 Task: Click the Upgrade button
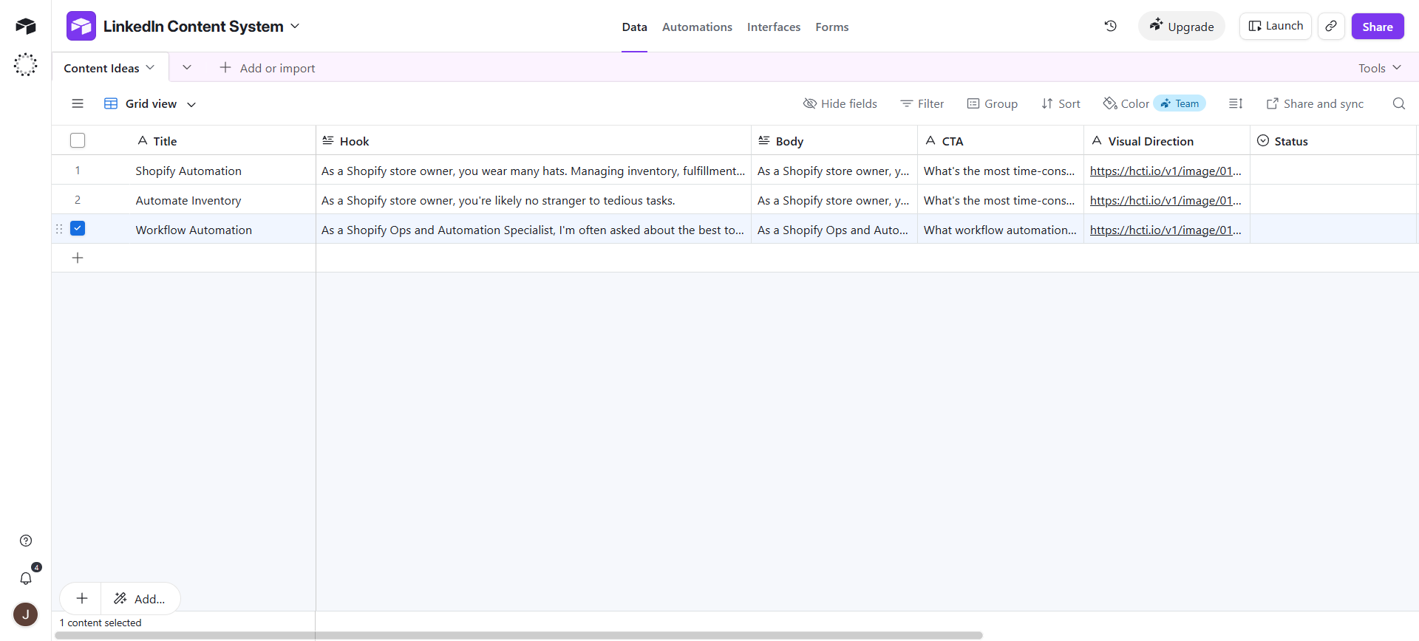1182,27
